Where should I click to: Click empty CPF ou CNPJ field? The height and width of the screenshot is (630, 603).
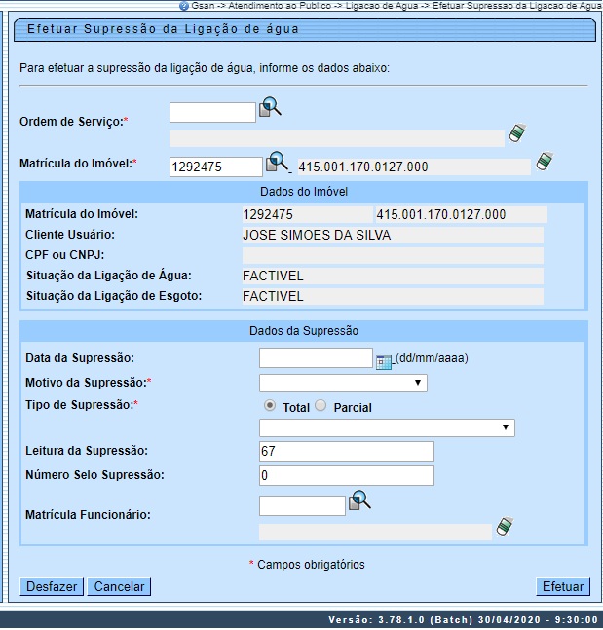[393, 255]
